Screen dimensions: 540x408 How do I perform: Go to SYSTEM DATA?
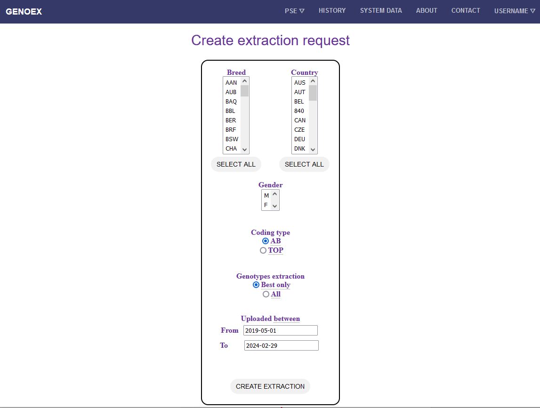381,11
